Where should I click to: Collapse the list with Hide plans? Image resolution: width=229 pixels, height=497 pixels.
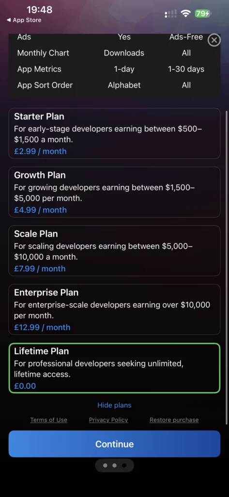(114, 405)
